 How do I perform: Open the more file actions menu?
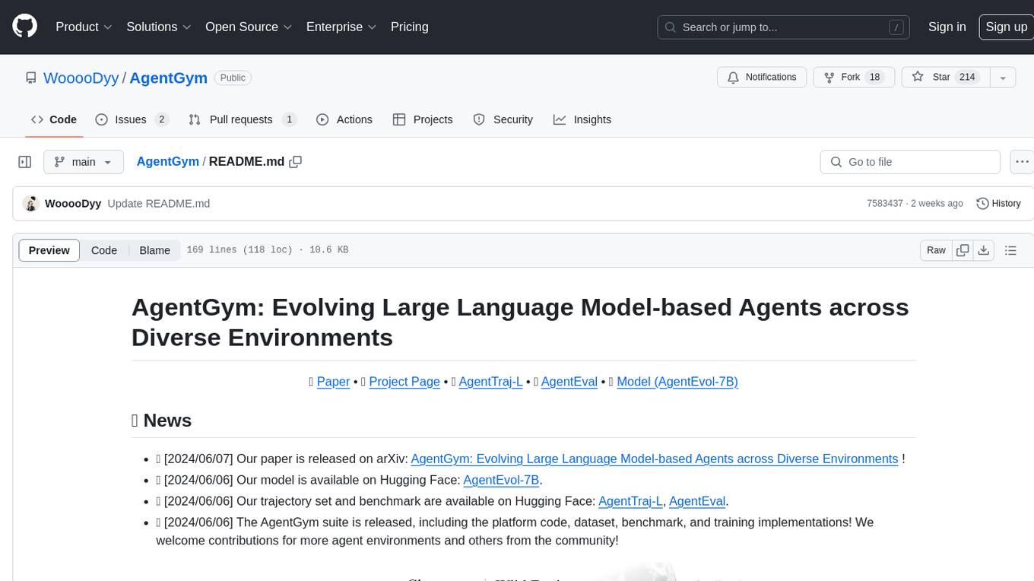pyautogui.click(x=1023, y=162)
